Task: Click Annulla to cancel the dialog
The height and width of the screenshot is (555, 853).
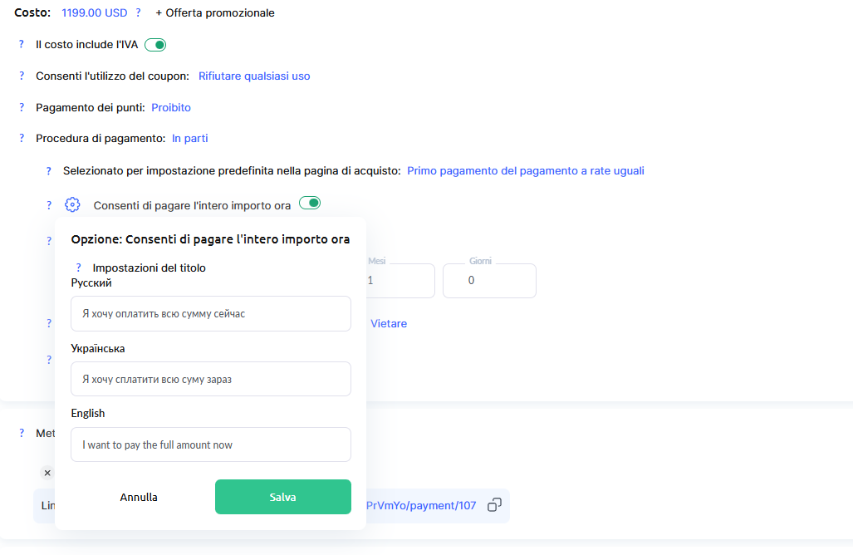Action: 139,498
